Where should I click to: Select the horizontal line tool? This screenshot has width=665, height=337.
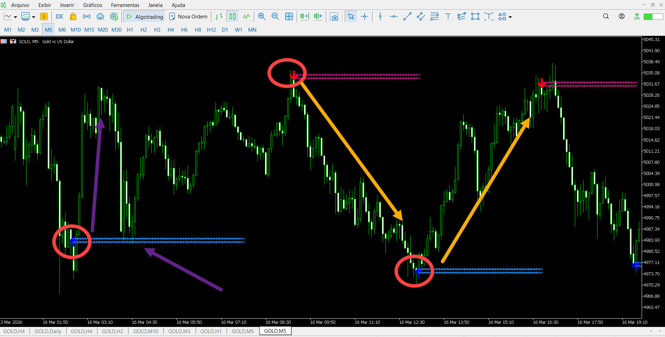click(393, 17)
